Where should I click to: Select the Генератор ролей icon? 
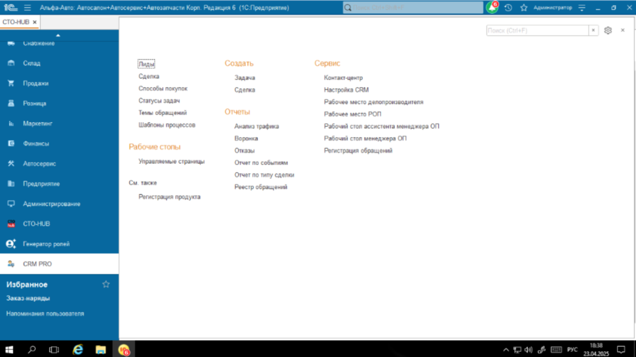(11, 244)
